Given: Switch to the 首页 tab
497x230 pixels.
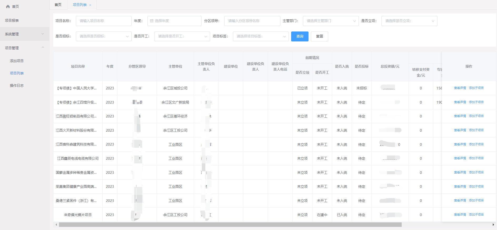Looking at the screenshot, I should pos(58,5).
